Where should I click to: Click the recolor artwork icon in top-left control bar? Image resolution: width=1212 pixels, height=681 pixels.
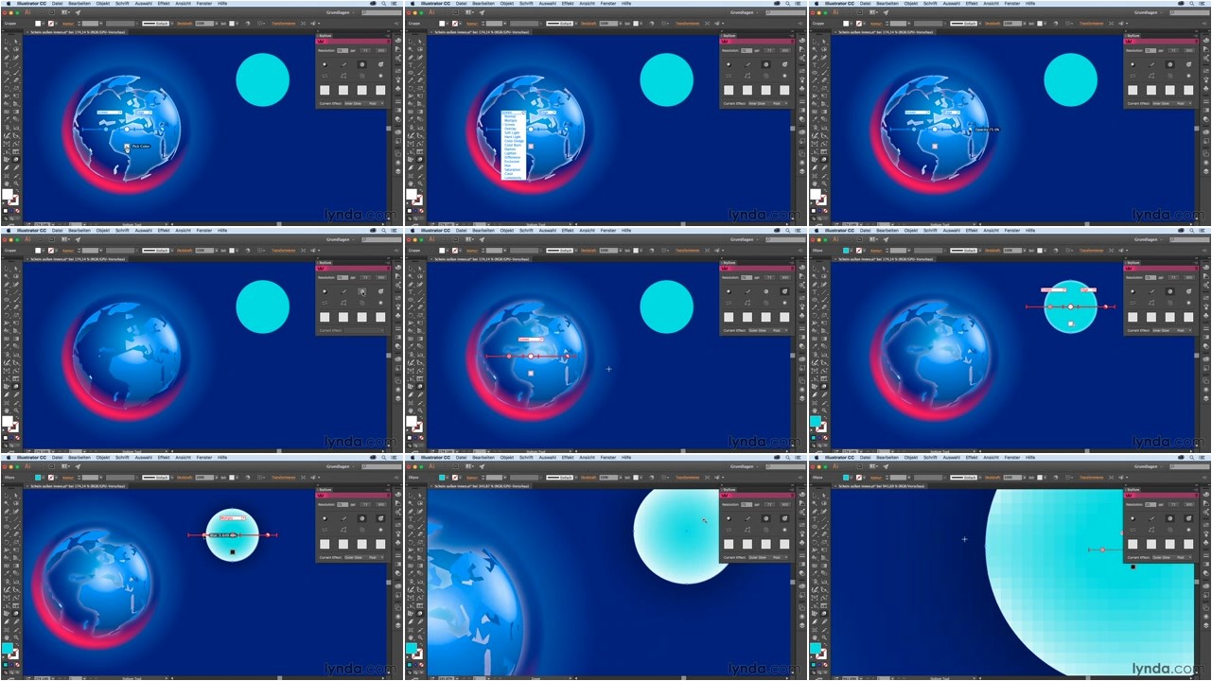[x=250, y=24]
